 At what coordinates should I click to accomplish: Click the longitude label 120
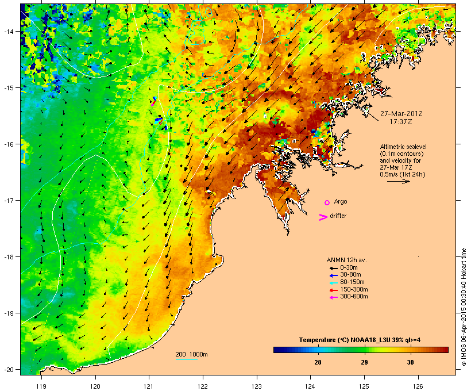click(x=95, y=386)
